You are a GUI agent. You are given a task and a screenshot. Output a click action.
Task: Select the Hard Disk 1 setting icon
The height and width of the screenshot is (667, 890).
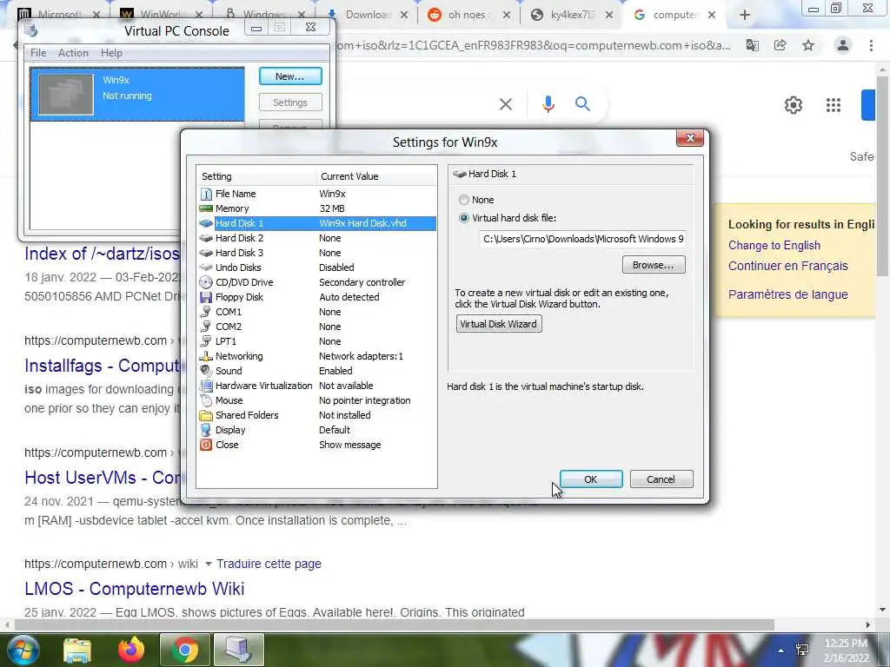click(206, 223)
